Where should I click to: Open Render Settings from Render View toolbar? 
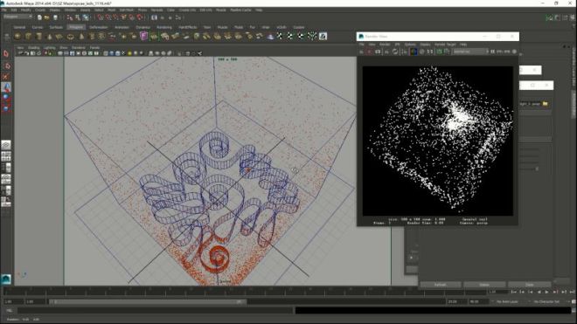[x=404, y=52]
